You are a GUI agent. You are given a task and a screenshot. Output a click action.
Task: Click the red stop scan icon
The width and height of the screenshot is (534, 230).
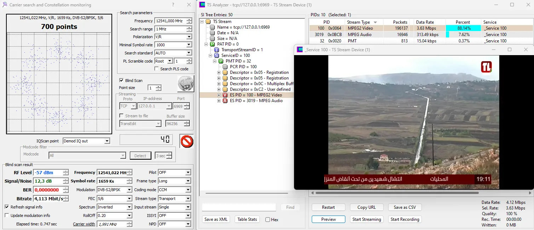(x=186, y=141)
